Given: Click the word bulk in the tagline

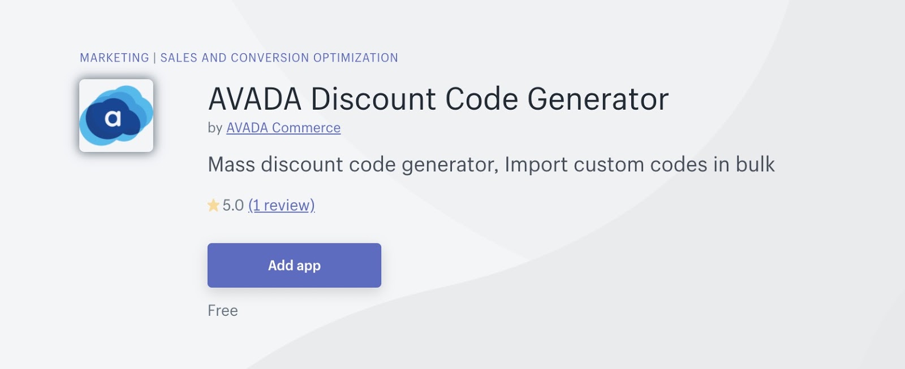Looking at the screenshot, I should tap(755, 164).
